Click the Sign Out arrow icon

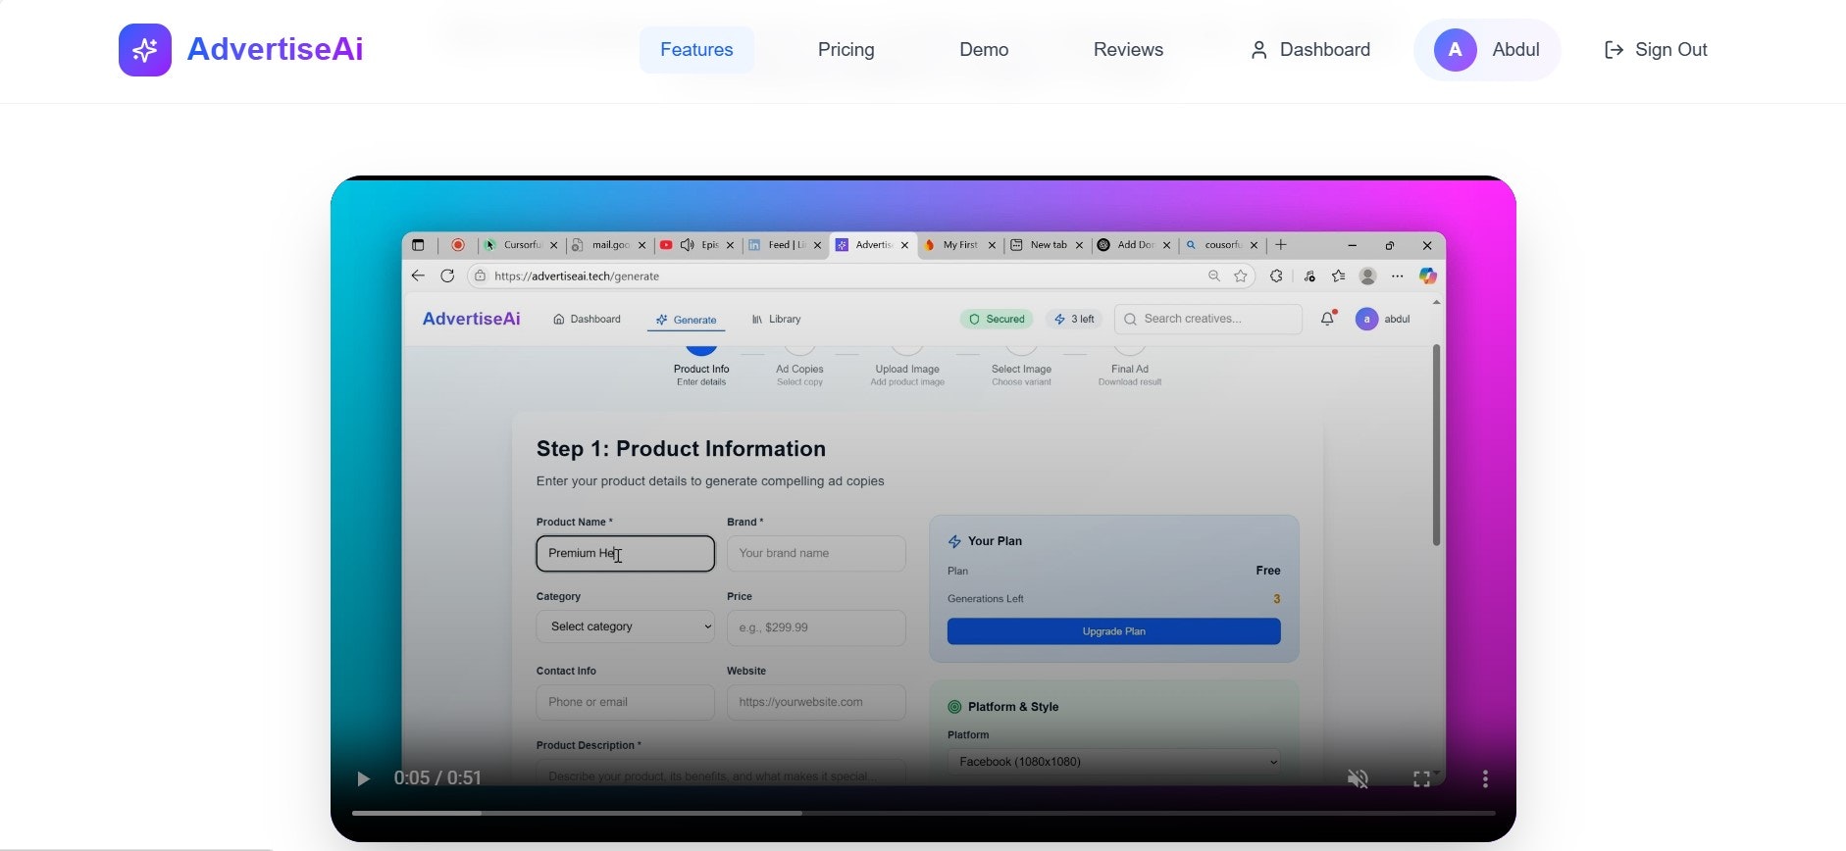click(1613, 50)
